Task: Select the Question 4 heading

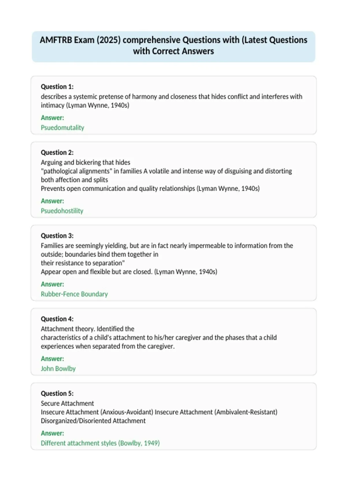Action: tap(57, 319)
